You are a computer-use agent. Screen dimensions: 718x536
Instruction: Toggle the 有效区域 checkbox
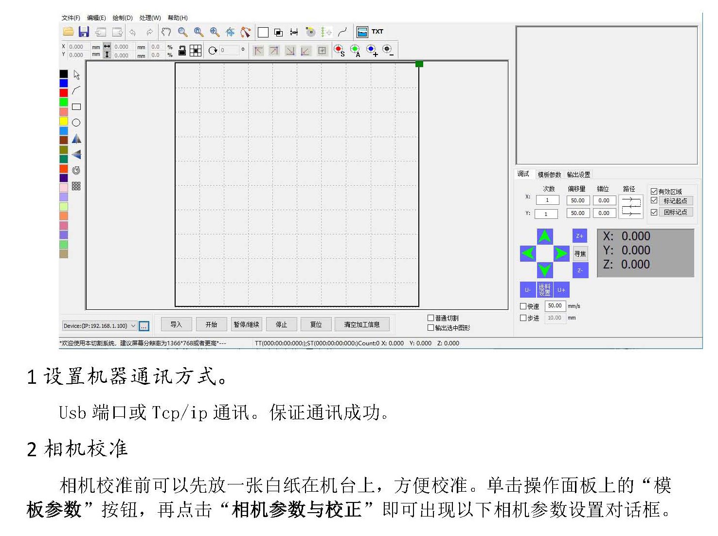(x=654, y=192)
